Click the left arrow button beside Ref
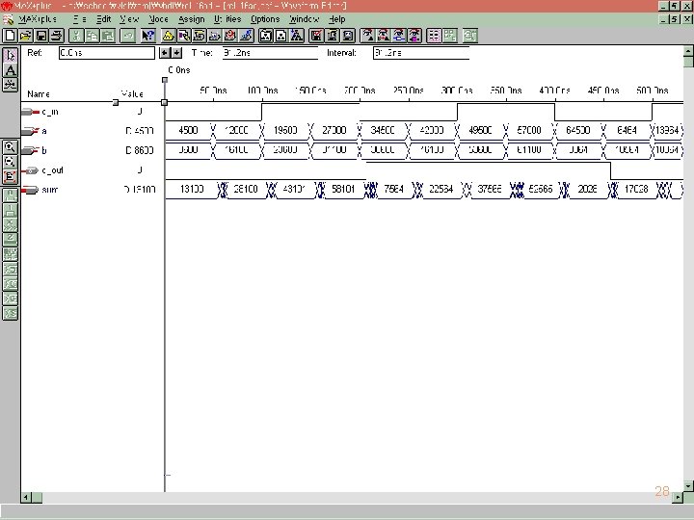Viewport: 694px width, 520px height. (165, 53)
